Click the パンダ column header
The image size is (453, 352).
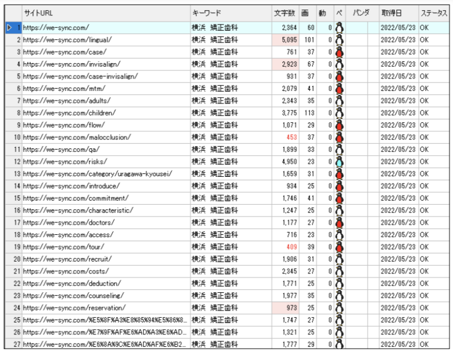click(361, 13)
